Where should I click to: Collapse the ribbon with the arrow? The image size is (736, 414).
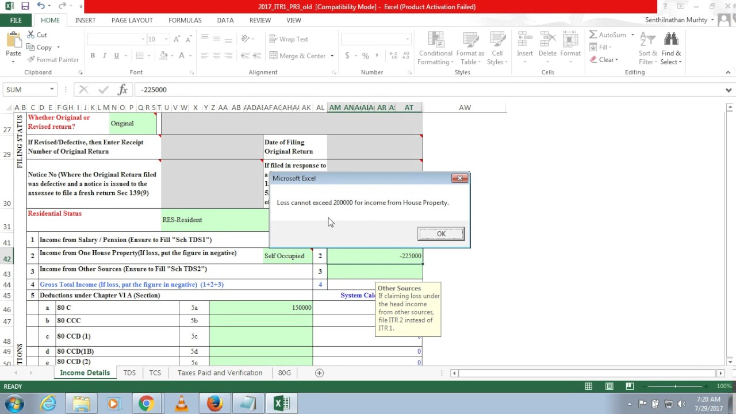tap(728, 72)
